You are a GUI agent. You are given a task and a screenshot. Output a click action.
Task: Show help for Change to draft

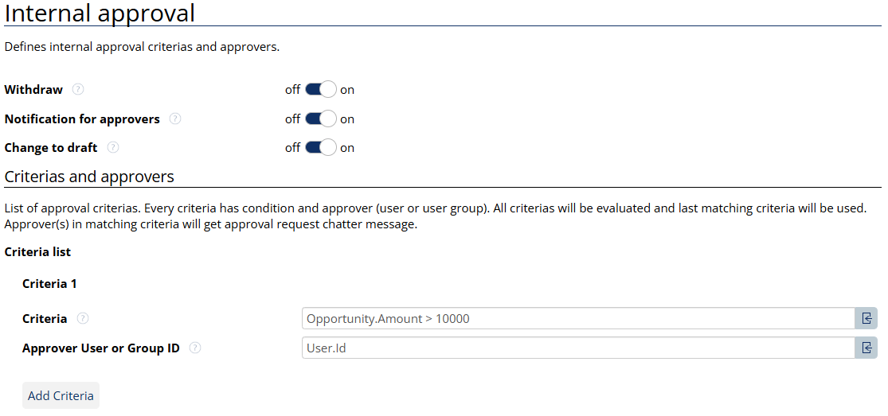tap(113, 148)
